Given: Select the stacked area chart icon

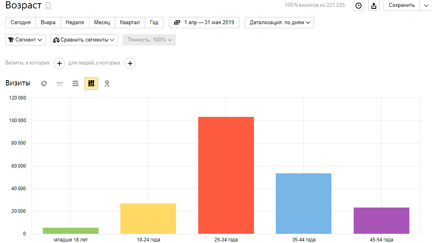Looking at the screenshot, I should 75,83.
